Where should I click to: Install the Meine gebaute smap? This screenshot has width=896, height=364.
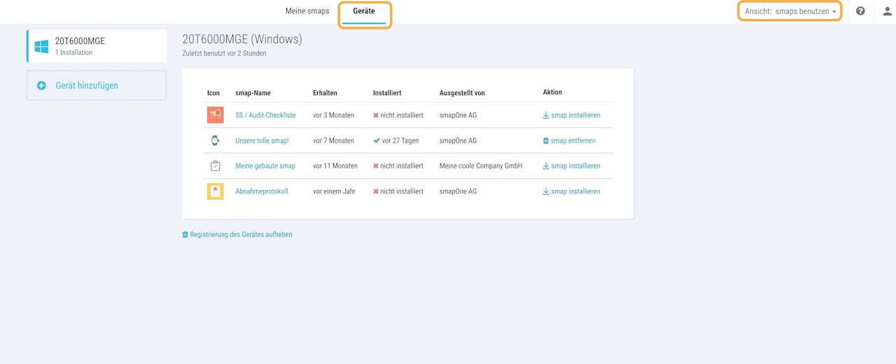pyautogui.click(x=571, y=166)
